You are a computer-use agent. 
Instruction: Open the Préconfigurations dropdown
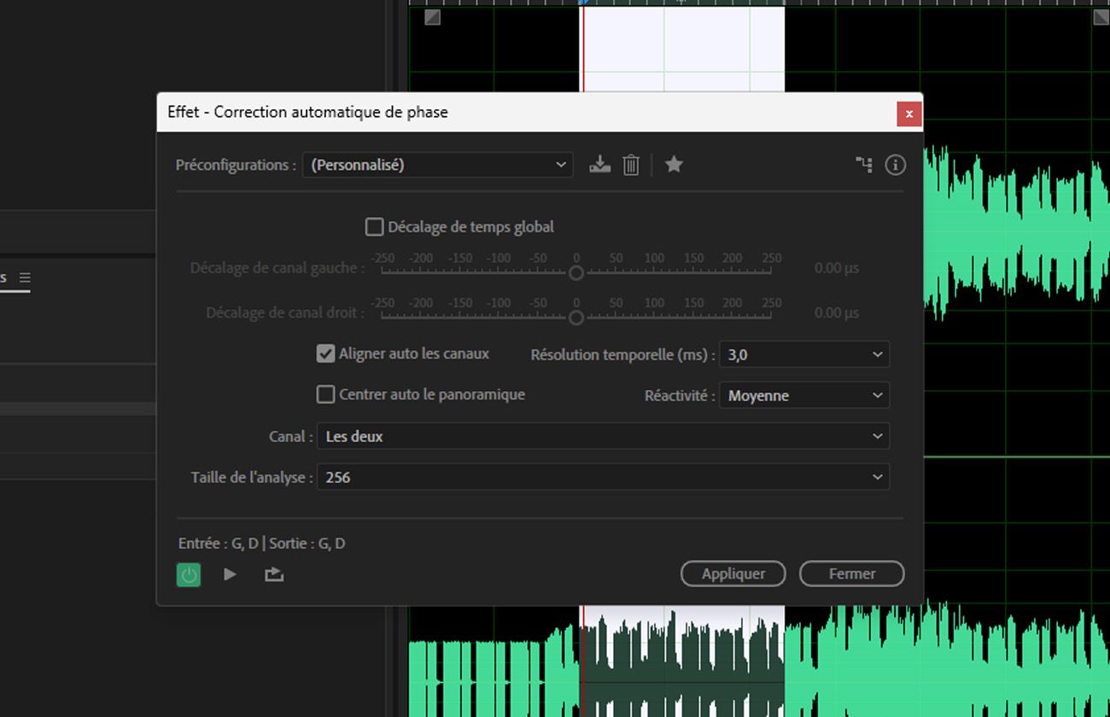click(x=437, y=165)
